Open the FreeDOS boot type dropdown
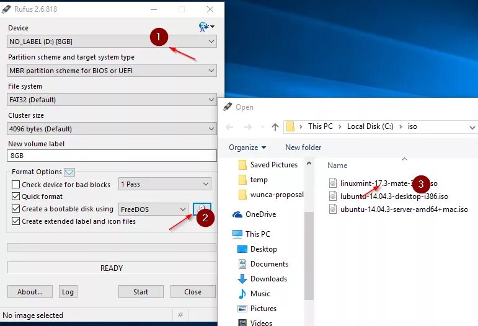478x326 pixels. pyautogui.click(x=153, y=209)
